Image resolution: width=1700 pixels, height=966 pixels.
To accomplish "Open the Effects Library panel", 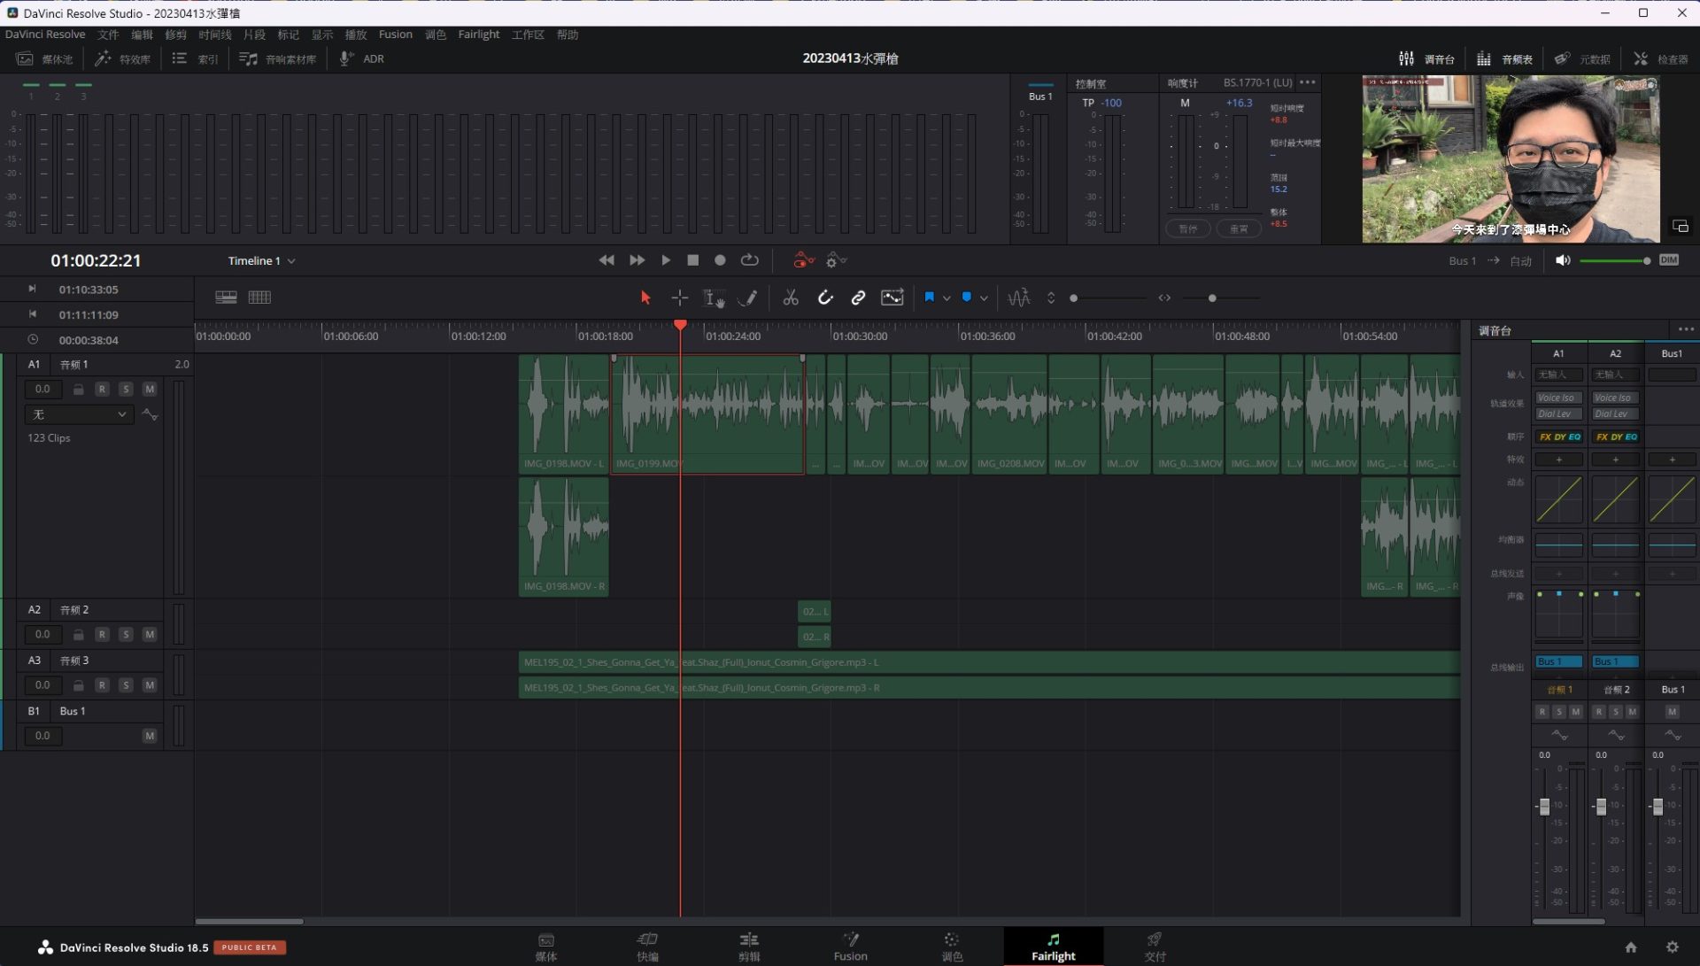I will [x=122, y=58].
